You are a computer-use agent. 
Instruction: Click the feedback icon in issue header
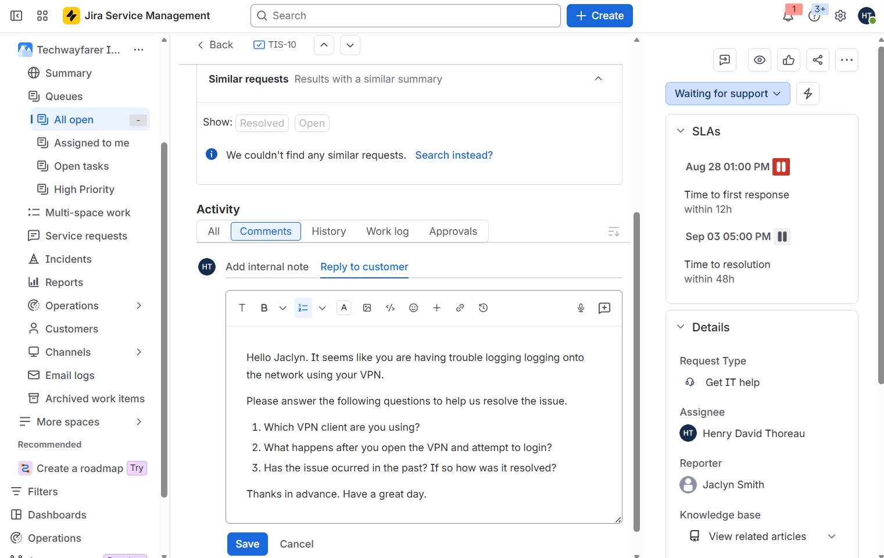725,60
